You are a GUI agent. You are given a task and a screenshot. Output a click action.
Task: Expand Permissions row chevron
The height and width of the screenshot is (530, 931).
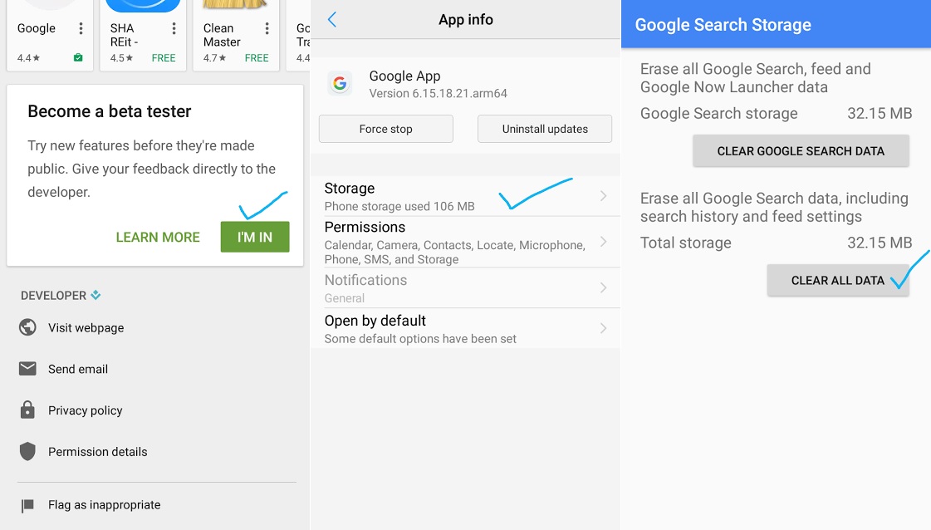(x=603, y=242)
